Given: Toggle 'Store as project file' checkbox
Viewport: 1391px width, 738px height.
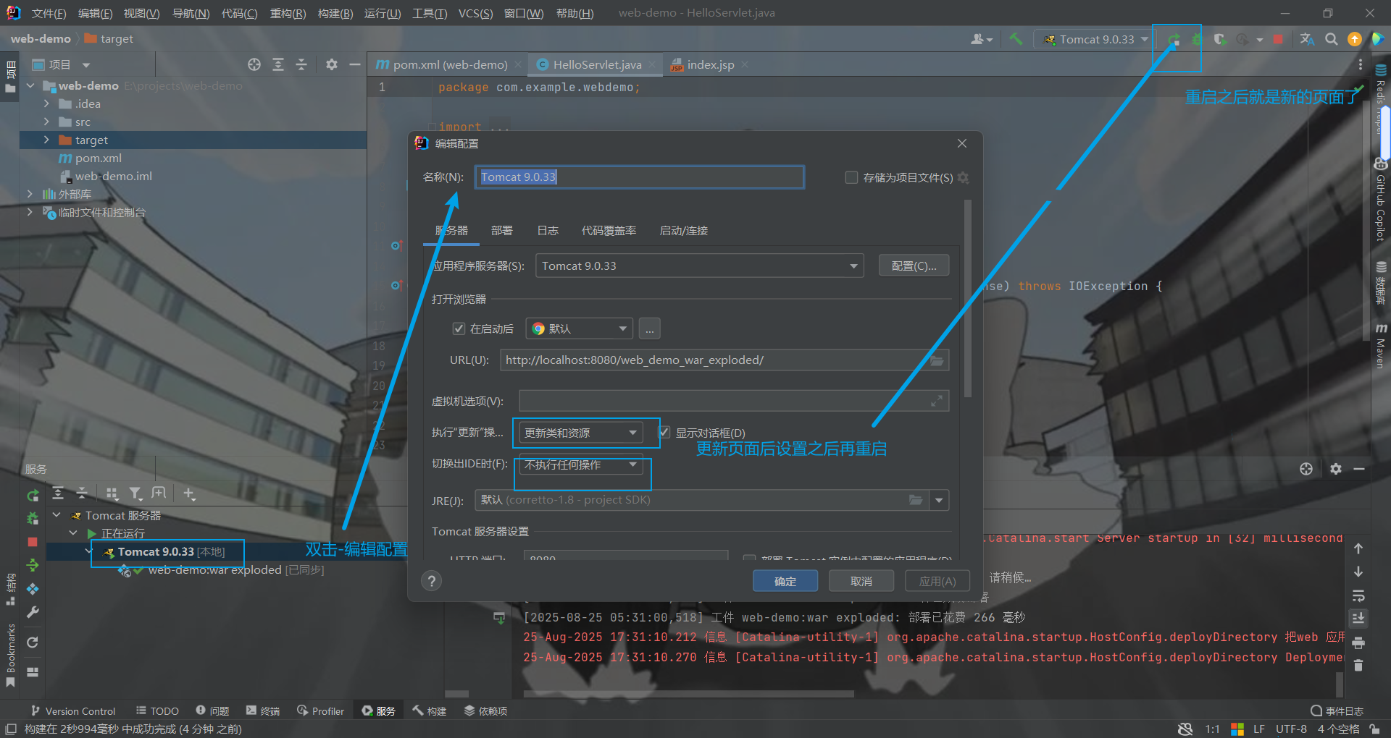Looking at the screenshot, I should pos(851,177).
